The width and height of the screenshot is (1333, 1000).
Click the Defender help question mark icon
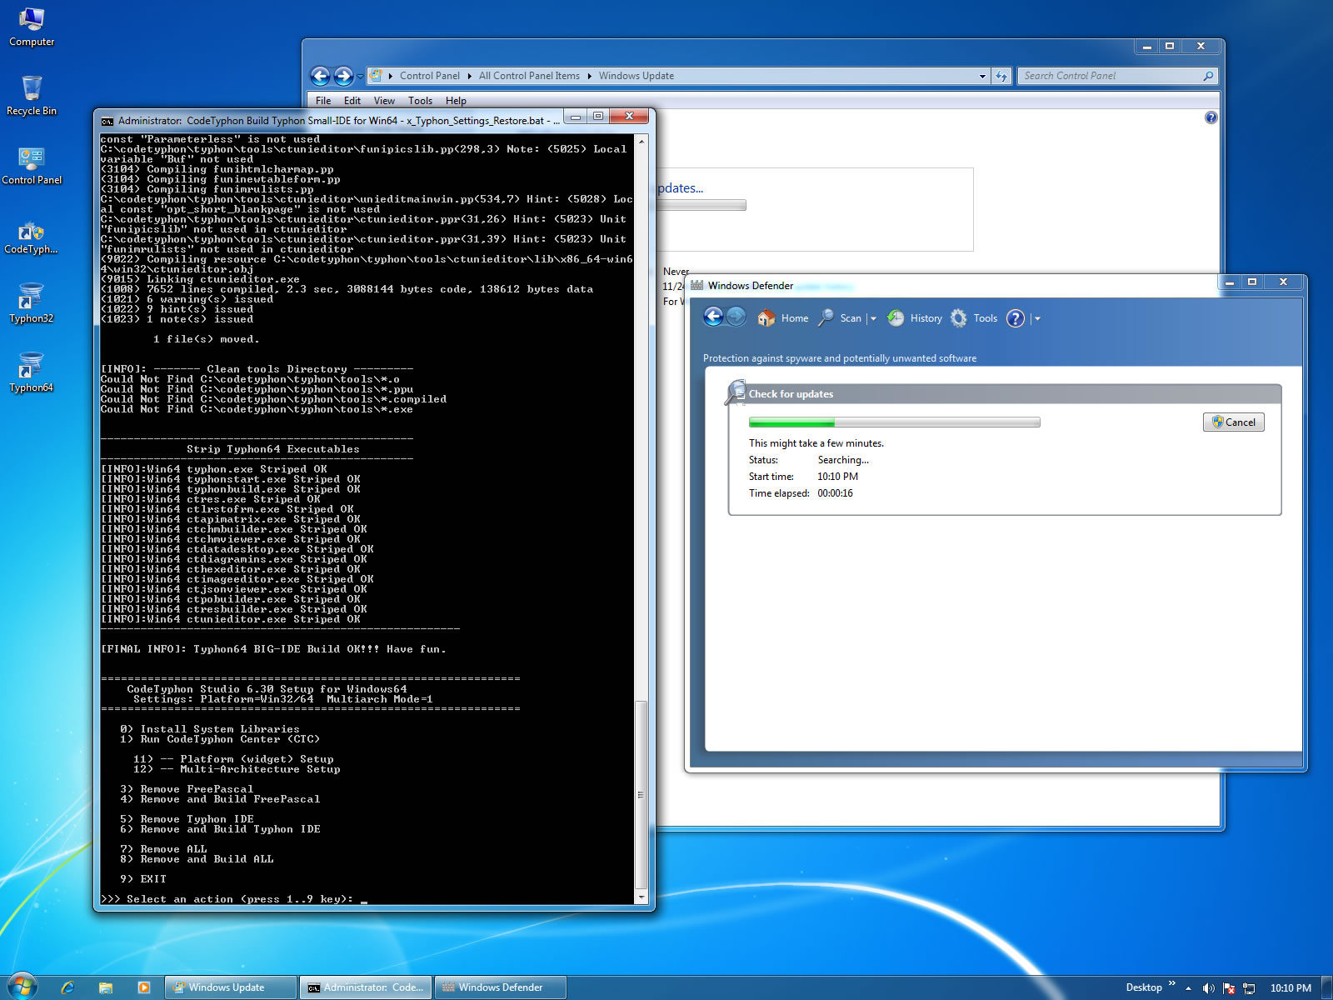1016,318
